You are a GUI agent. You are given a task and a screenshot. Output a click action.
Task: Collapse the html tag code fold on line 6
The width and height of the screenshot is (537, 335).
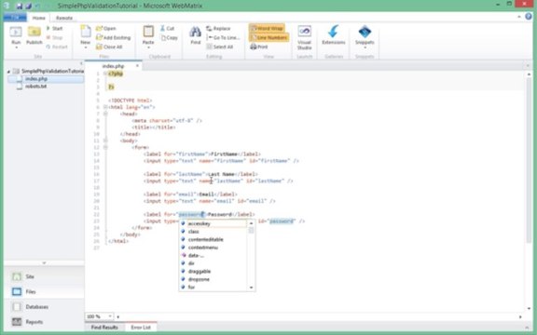coord(105,107)
